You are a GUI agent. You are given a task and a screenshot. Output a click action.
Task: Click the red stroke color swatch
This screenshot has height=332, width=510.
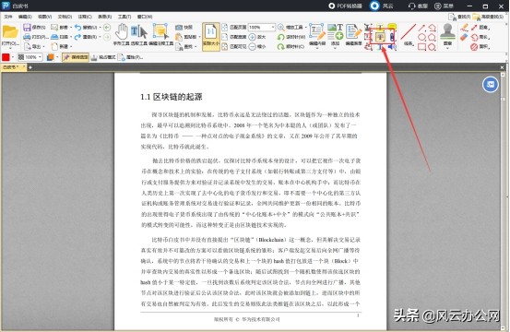[x=6, y=57]
